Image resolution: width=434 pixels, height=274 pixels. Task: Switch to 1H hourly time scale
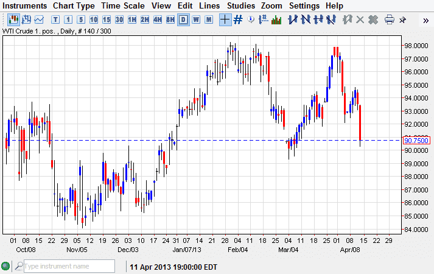(x=132, y=19)
